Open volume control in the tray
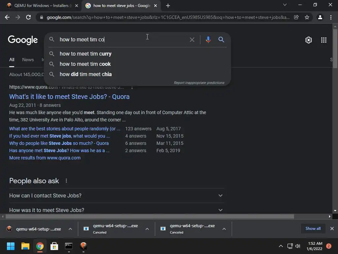 coord(298,246)
